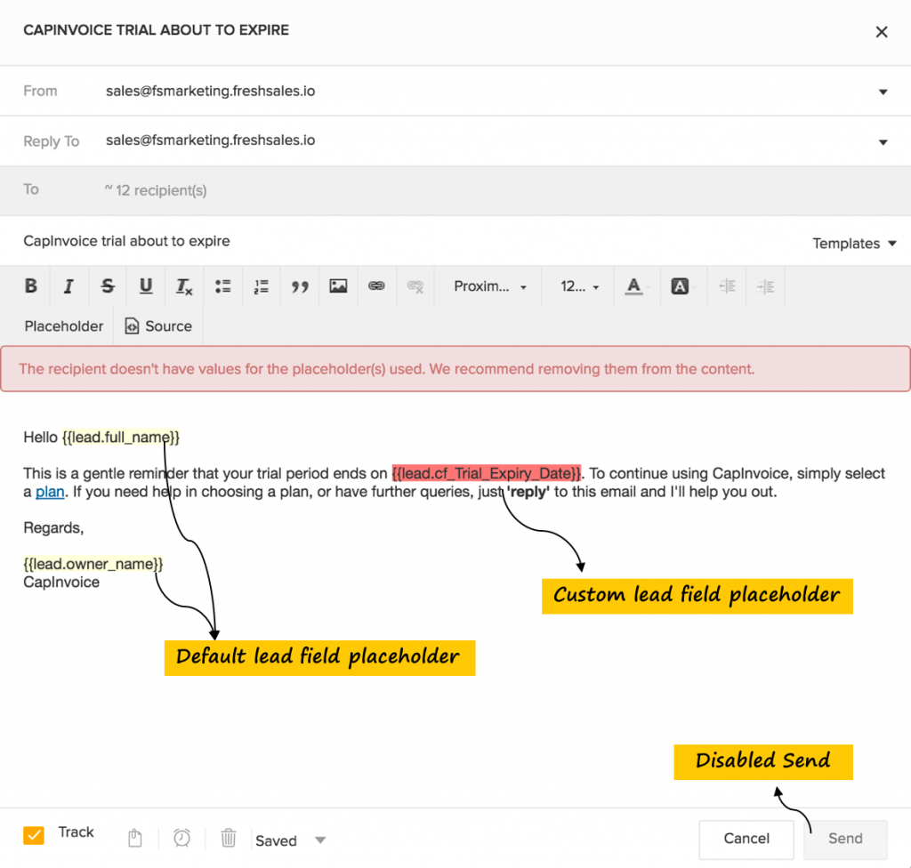Apply strikethrough formatting
This screenshot has height=868, width=911.
click(107, 285)
